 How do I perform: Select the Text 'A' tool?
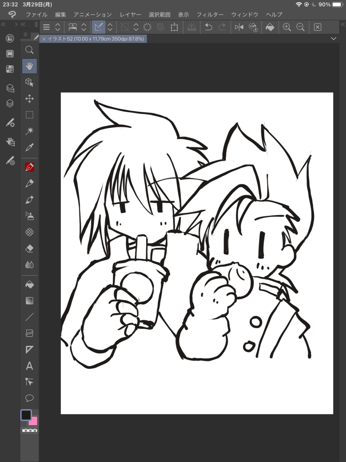29,366
